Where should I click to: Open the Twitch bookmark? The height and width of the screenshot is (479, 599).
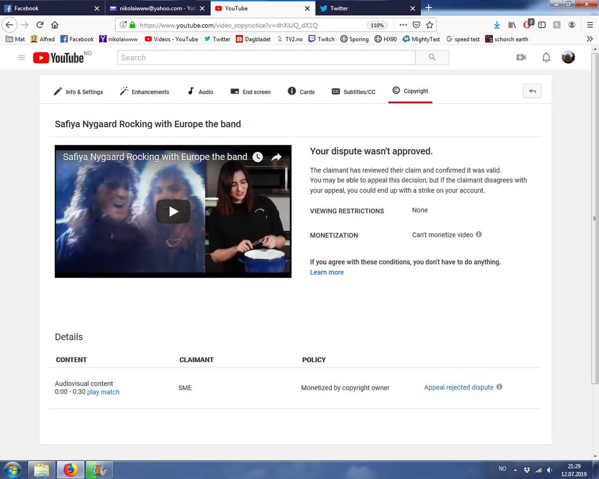pyautogui.click(x=321, y=39)
